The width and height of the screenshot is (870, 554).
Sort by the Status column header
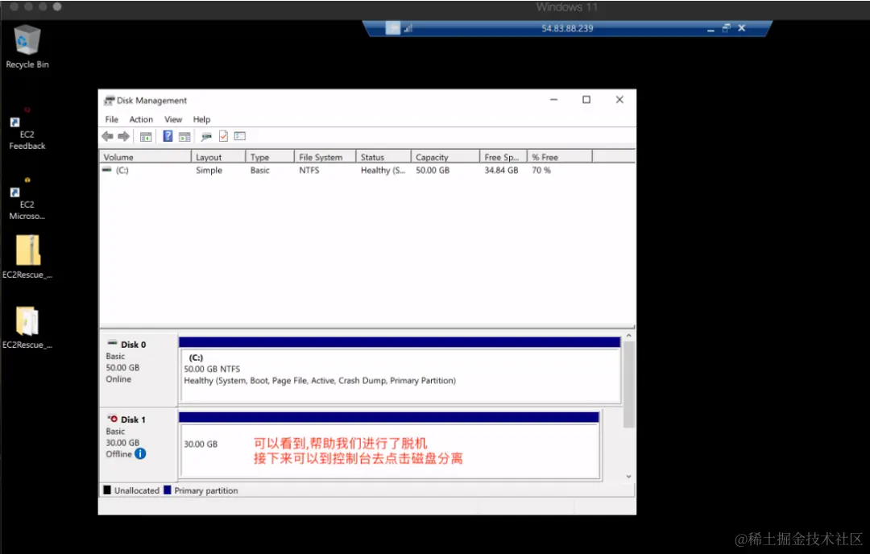coord(383,157)
